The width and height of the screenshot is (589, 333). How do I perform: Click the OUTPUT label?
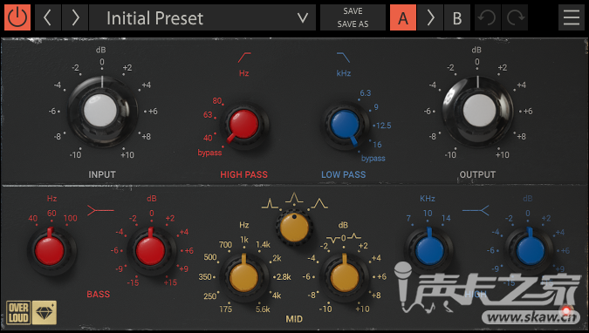coord(477,174)
